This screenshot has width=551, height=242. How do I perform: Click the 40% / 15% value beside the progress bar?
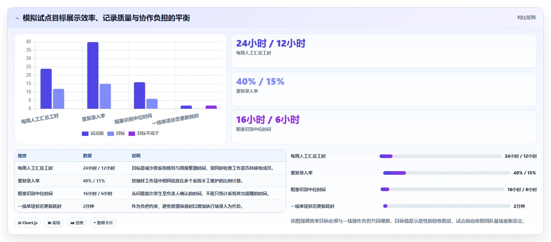524,173
